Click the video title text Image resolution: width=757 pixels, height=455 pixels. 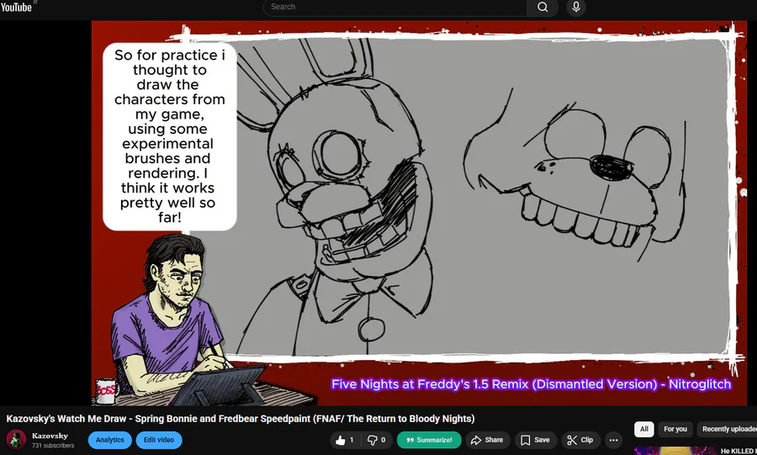click(241, 418)
